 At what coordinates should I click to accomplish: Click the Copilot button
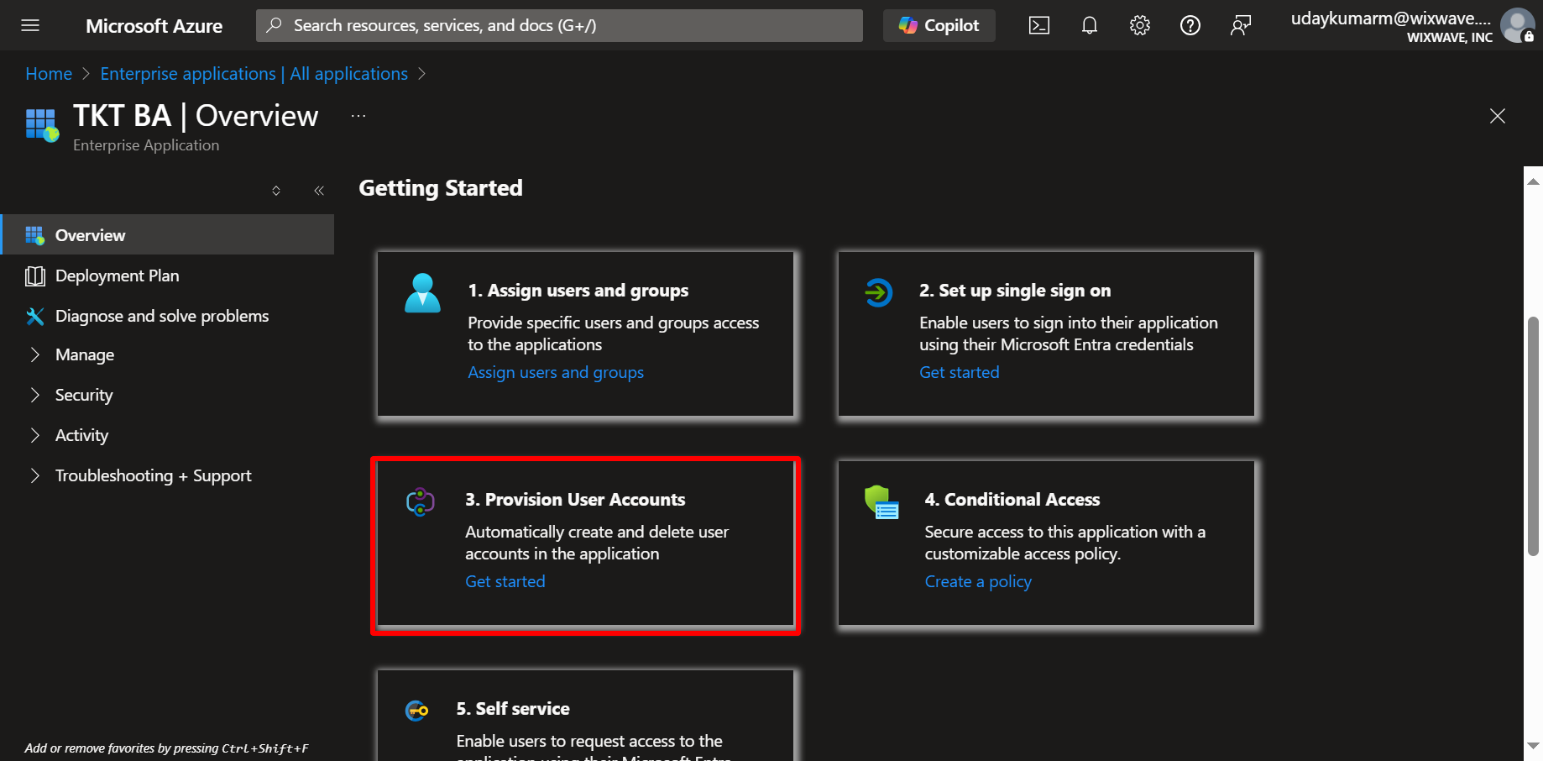pos(939,25)
